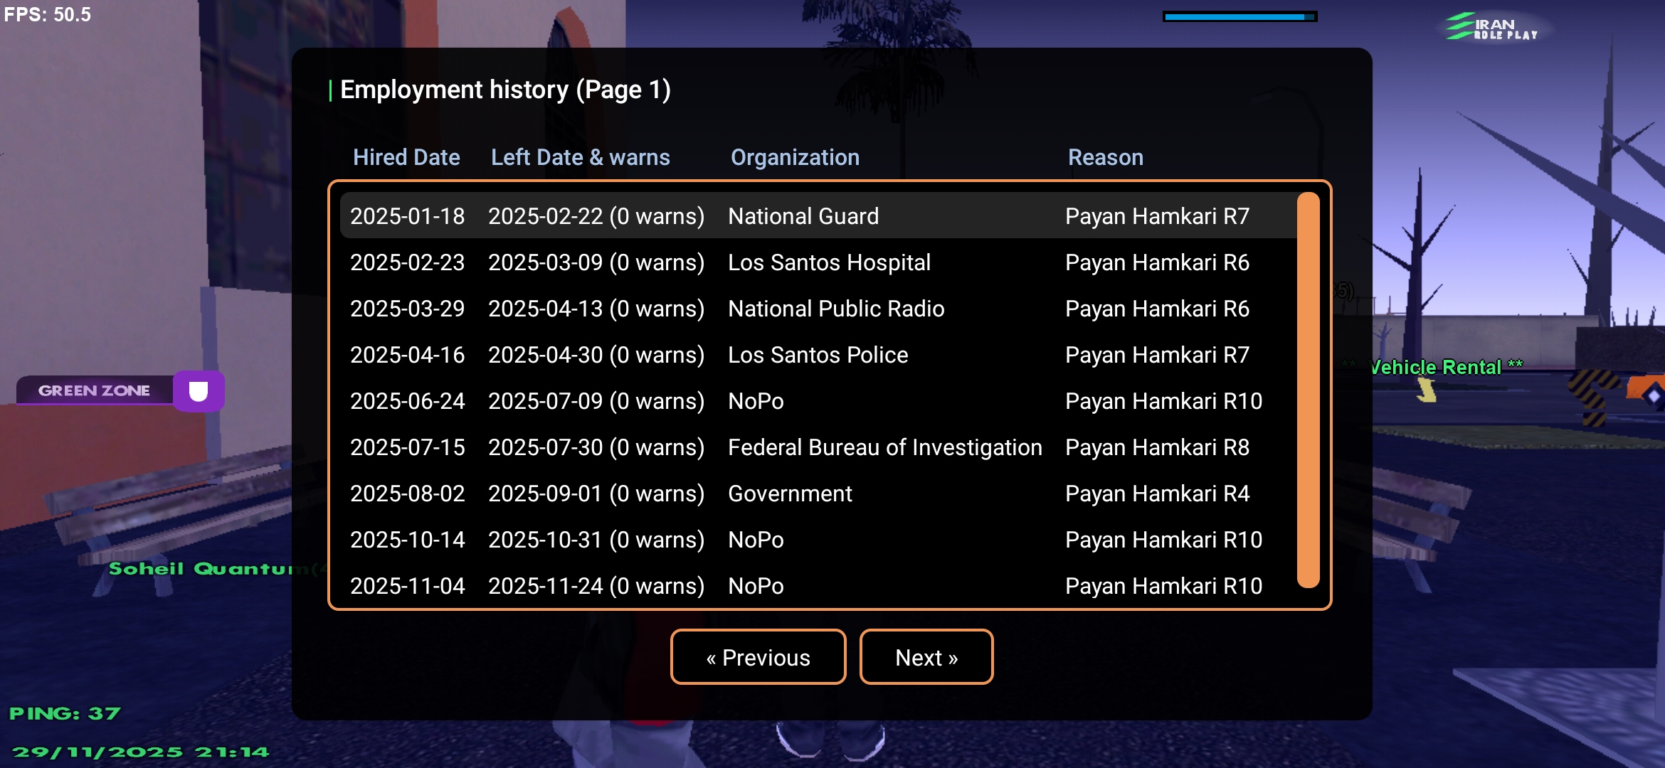Click the GREEN ZONE label banner
This screenshot has width=1665, height=768.
tap(94, 390)
